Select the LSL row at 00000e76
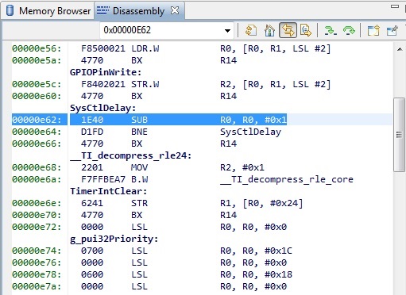Screen dimensions: 406x295 (x=202, y=262)
